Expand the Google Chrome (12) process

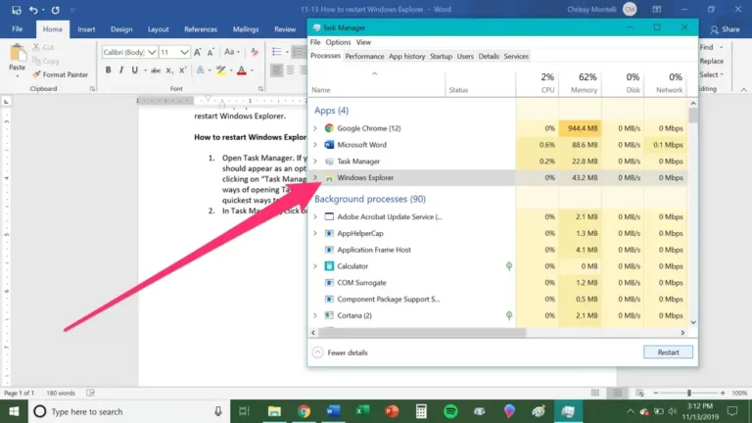(x=315, y=128)
